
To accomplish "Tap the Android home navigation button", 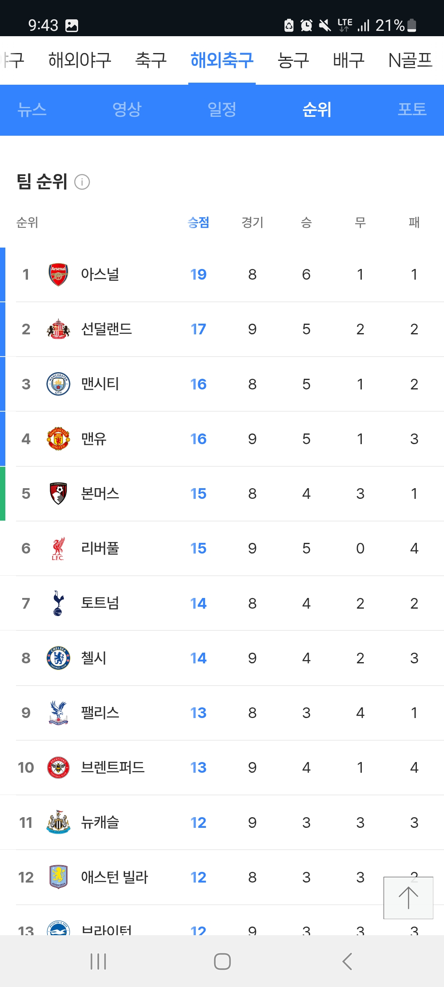I will click(x=222, y=962).
